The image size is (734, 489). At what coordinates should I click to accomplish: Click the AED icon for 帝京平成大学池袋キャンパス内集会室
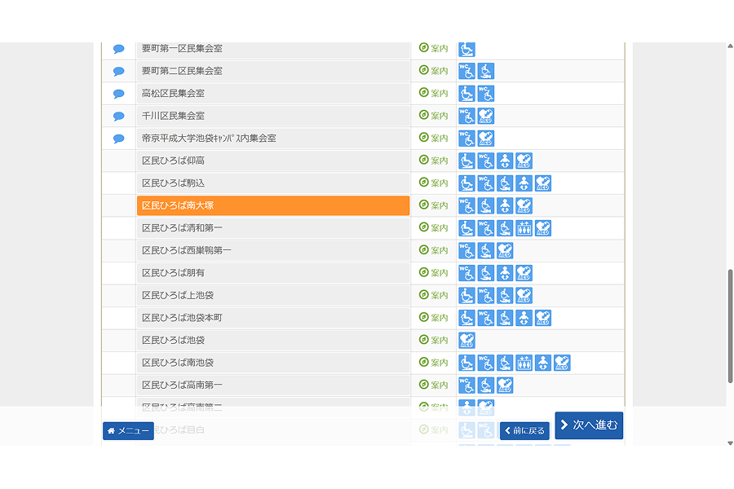(486, 139)
